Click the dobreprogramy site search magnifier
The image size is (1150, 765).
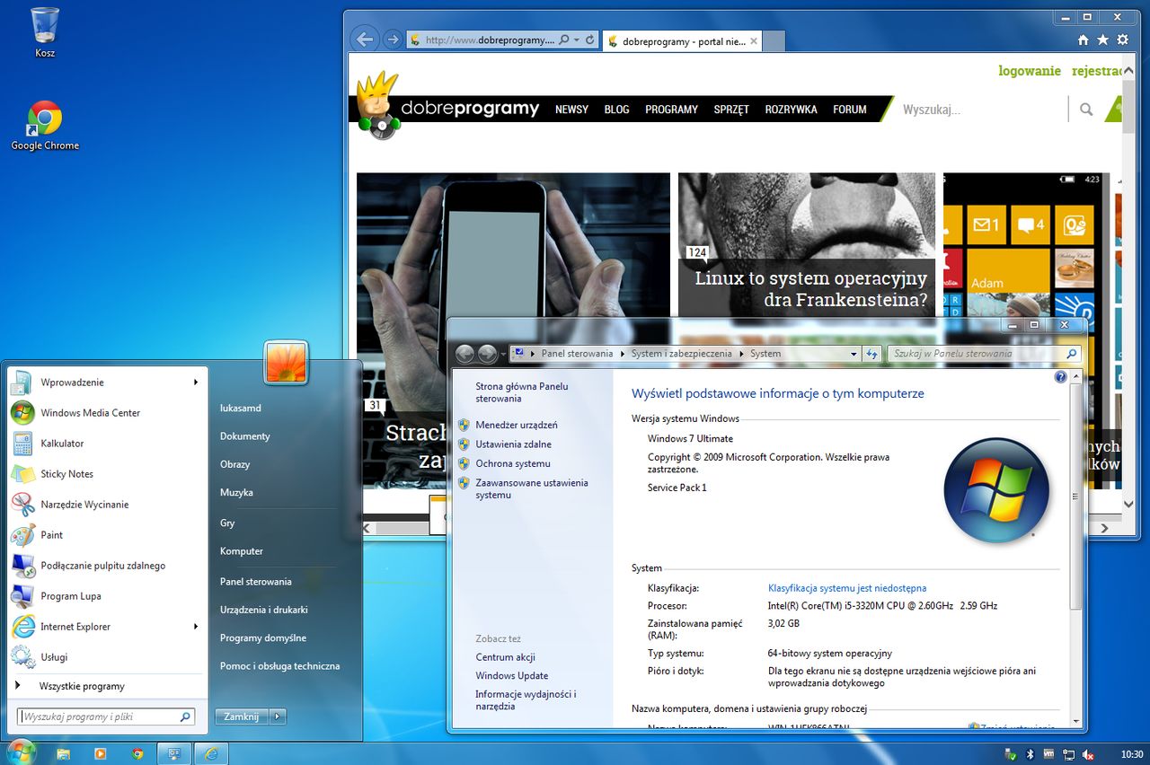click(1086, 110)
